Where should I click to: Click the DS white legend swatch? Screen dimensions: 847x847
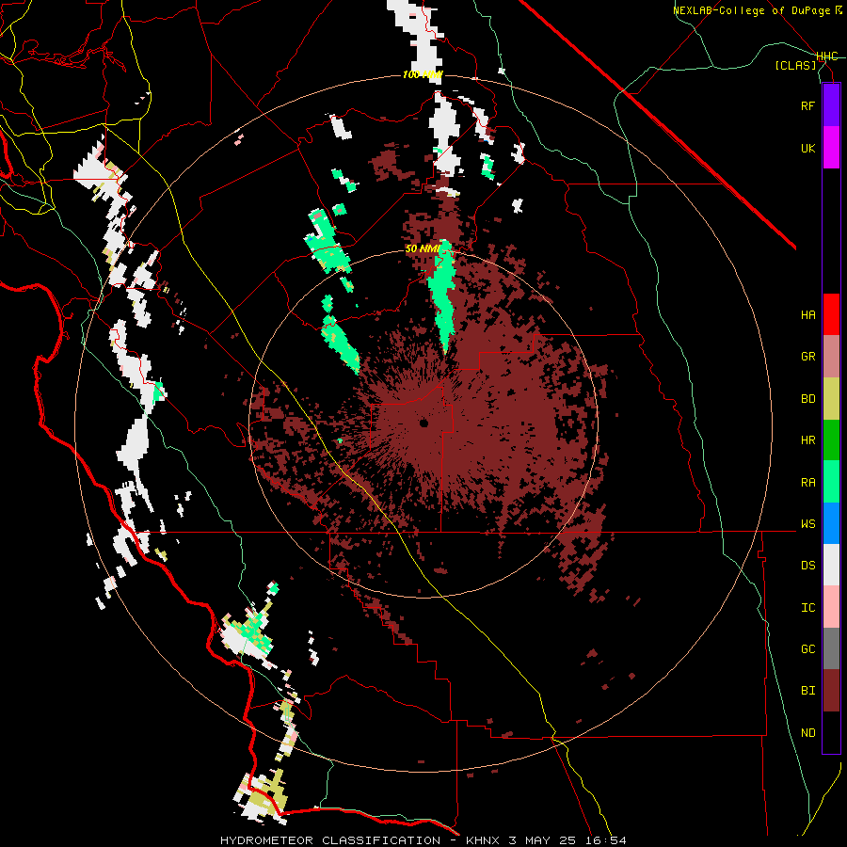[x=831, y=565]
